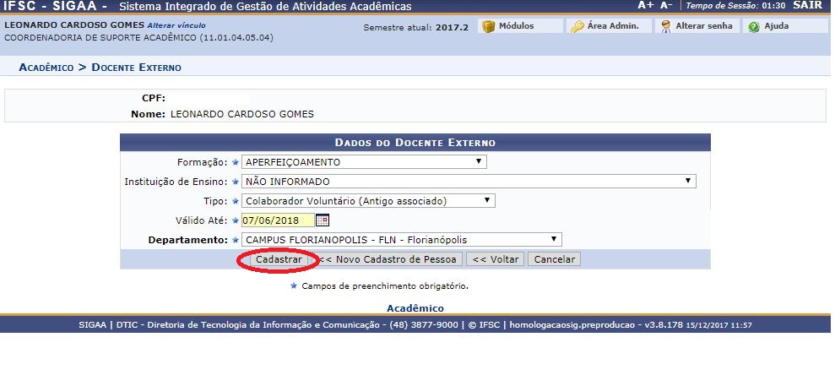Click the Acadêmico breadcrumb link
The image size is (835, 386).
point(46,68)
